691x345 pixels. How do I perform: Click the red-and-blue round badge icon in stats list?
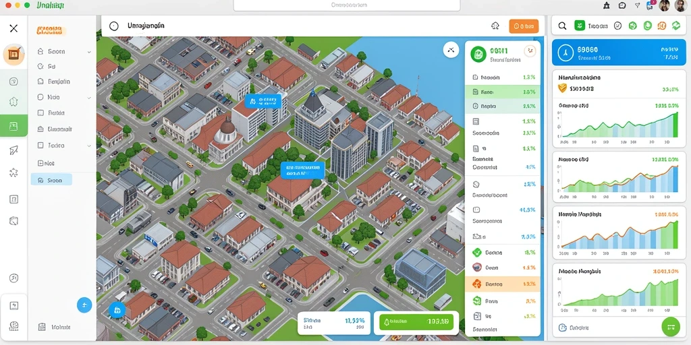point(476,267)
